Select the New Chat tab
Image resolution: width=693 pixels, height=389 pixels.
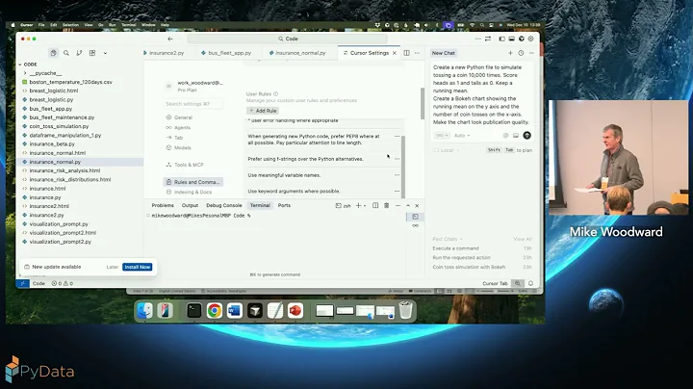[x=444, y=53]
